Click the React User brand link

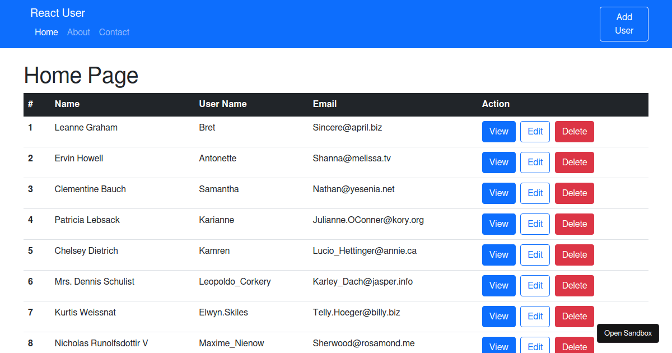tap(58, 12)
